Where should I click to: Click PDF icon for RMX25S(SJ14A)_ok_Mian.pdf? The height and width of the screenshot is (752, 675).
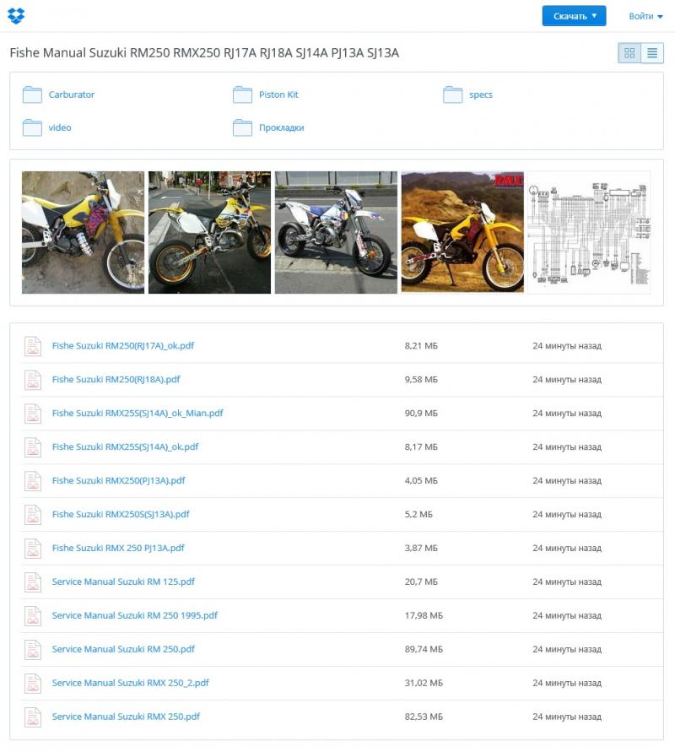click(33, 414)
